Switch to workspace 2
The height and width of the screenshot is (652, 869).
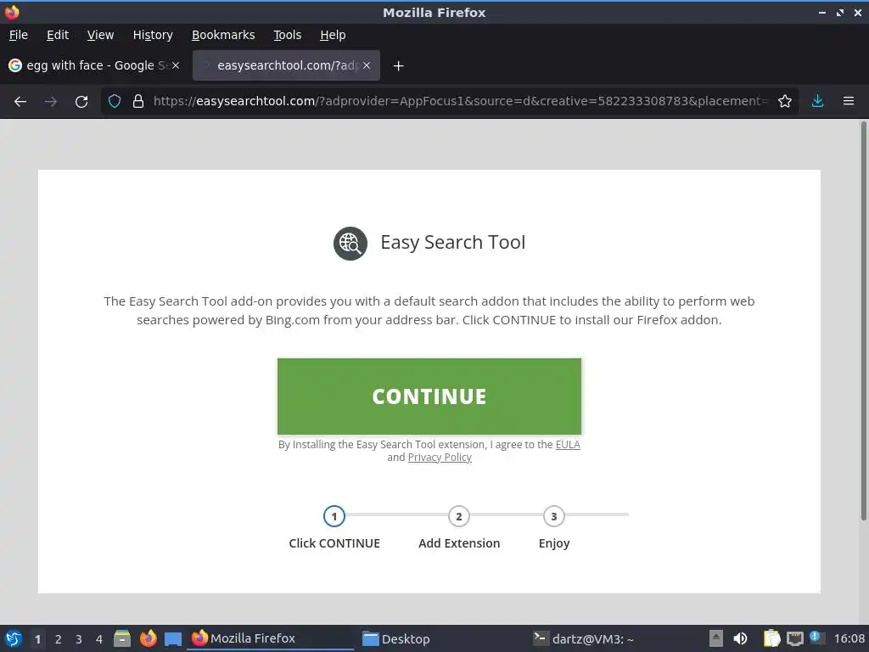(x=59, y=639)
